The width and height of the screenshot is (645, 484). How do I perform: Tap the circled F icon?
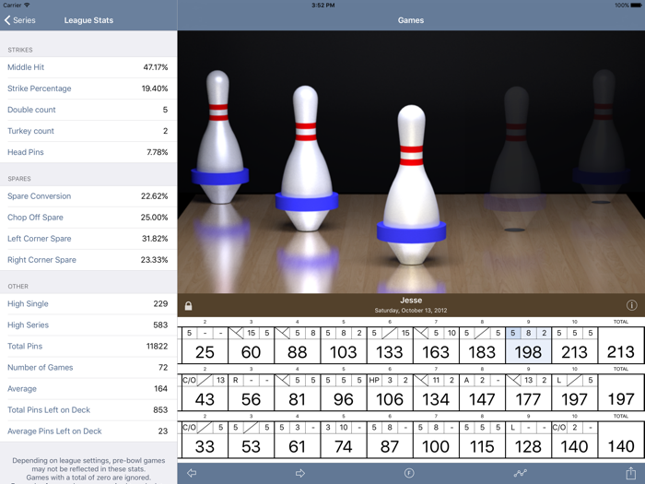pos(409,473)
